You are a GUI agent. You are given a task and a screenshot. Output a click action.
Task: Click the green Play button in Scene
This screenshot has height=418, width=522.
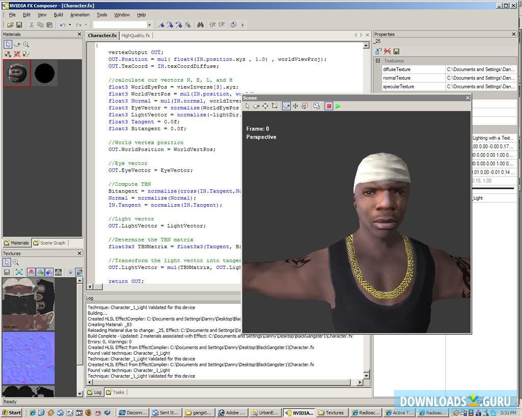pyautogui.click(x=338, y=106)
